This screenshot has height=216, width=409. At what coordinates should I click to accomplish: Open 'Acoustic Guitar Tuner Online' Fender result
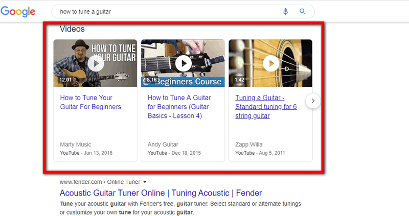(x=161, y=193)
